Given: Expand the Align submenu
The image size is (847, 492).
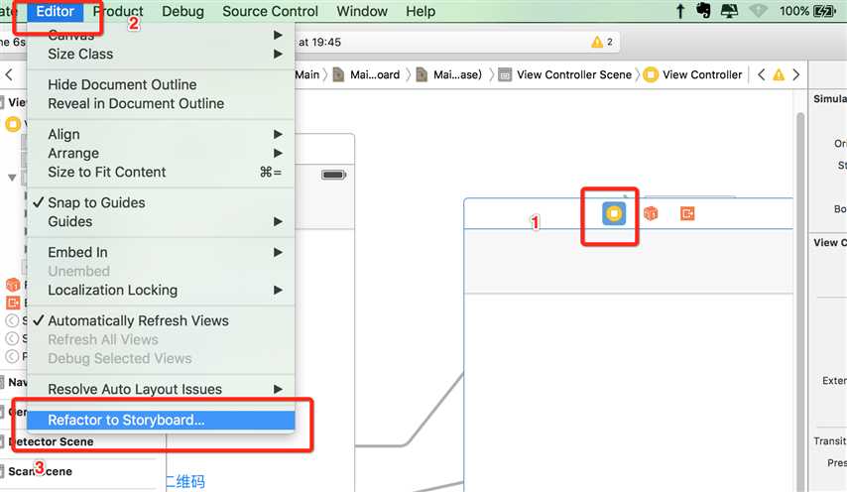Looking at the screenshot, I should (161, 134).
